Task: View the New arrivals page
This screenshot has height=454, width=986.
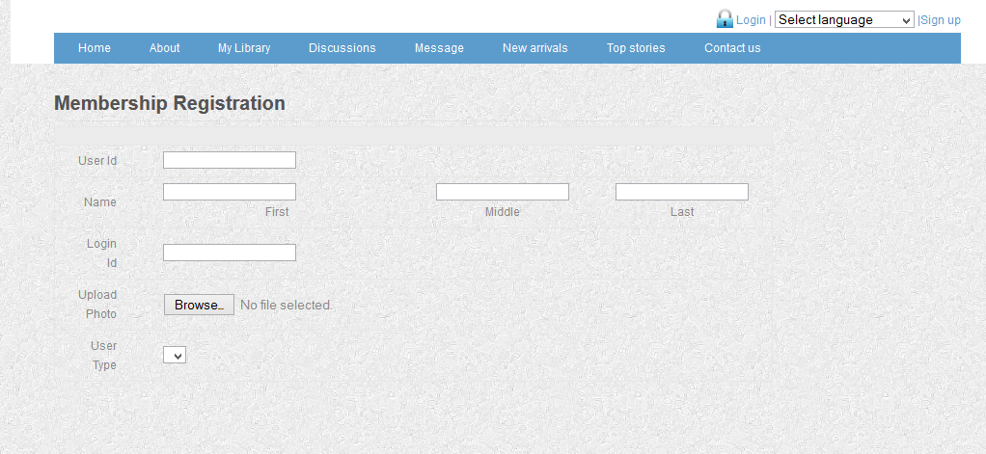Action: 535,48
